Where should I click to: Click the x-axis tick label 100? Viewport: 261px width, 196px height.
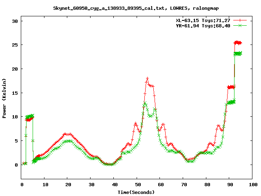click(252, 185)
